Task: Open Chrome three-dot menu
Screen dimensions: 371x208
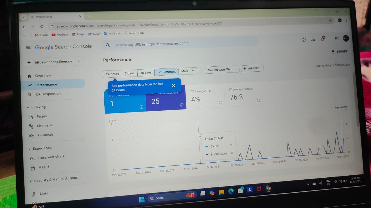Action: (347, 20)
